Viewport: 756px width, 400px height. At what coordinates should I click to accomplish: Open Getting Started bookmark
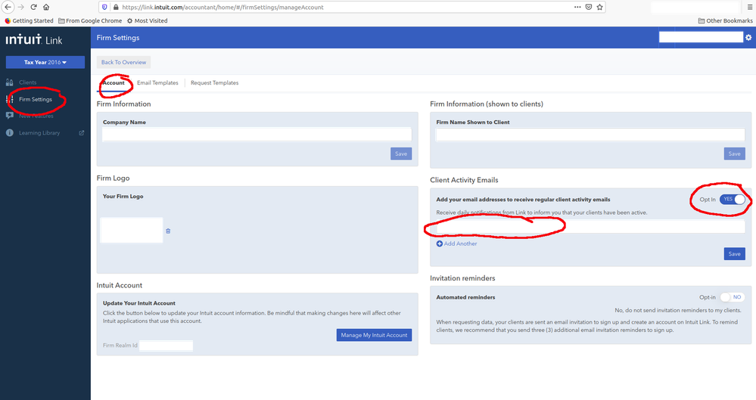[29, 20]
